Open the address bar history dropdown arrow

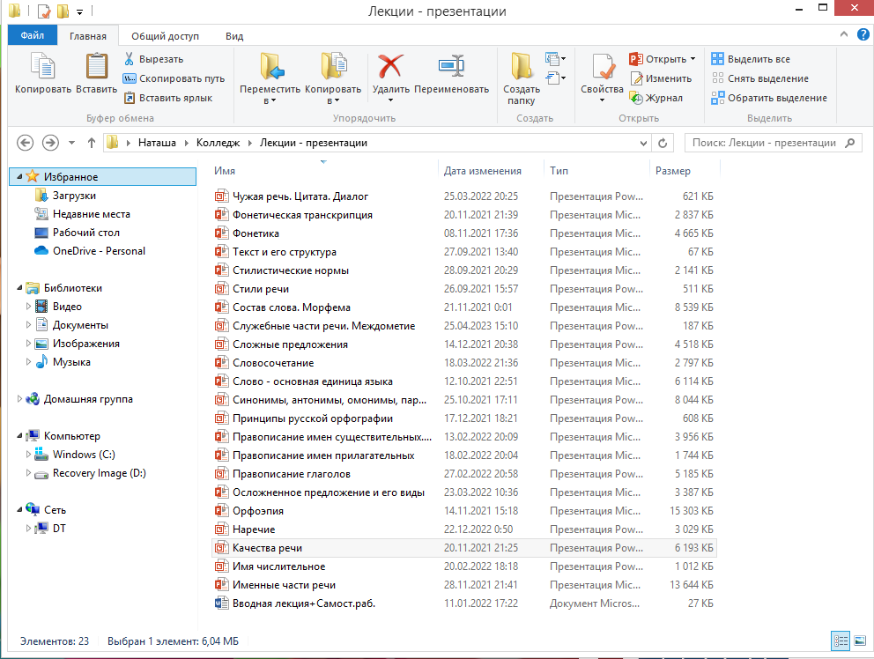click(643, 143)
